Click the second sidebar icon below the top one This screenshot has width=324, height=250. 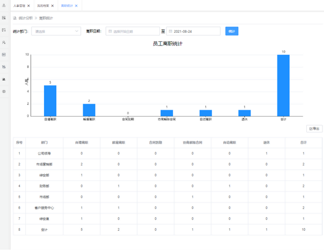pos(4,18)
